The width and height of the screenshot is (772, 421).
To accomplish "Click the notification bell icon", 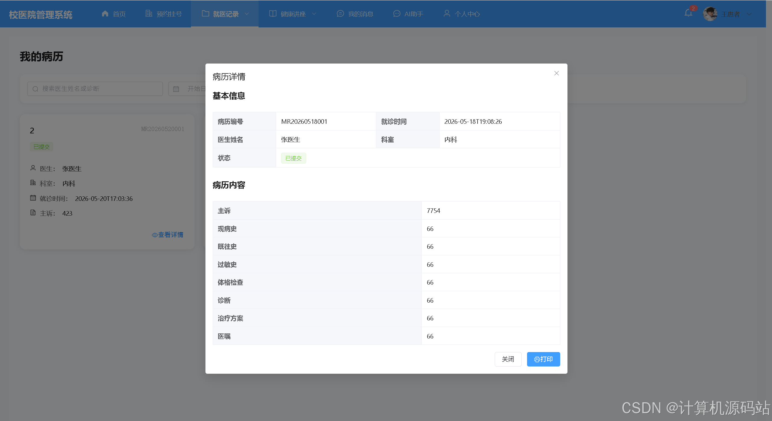I will 688,13.
